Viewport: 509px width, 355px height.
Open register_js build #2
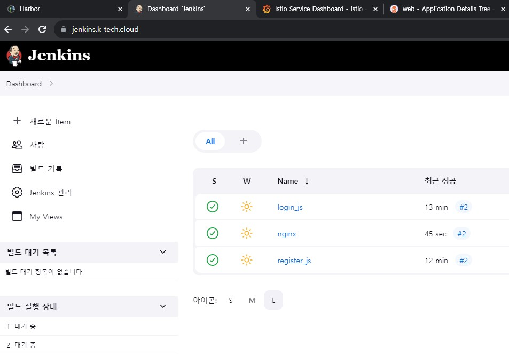point(463,261)
